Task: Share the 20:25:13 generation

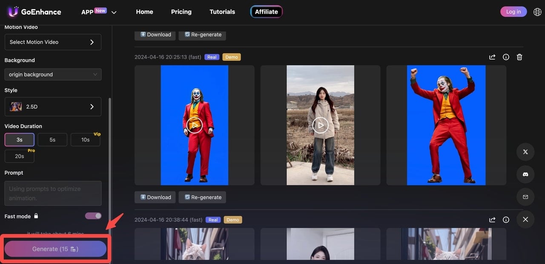Action: click(492, 57)
